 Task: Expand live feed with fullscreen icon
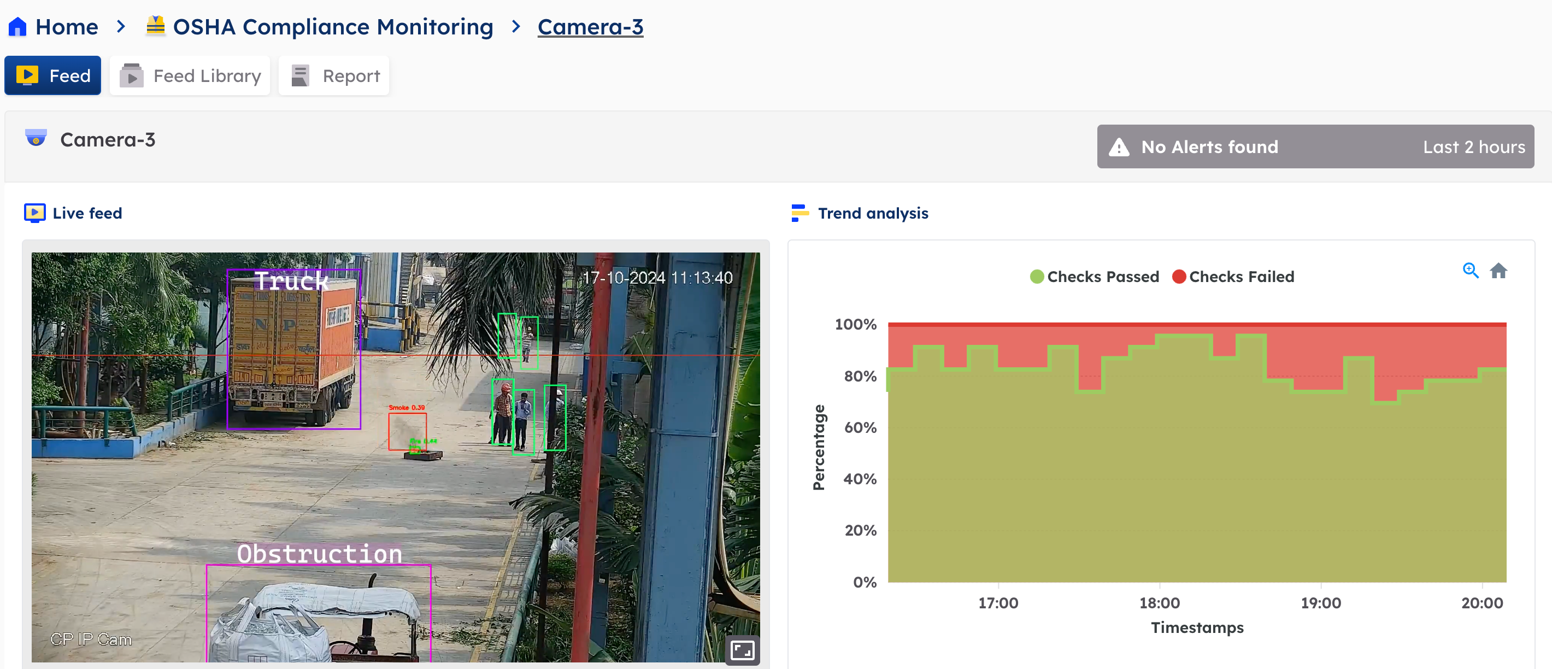[742, 650]
